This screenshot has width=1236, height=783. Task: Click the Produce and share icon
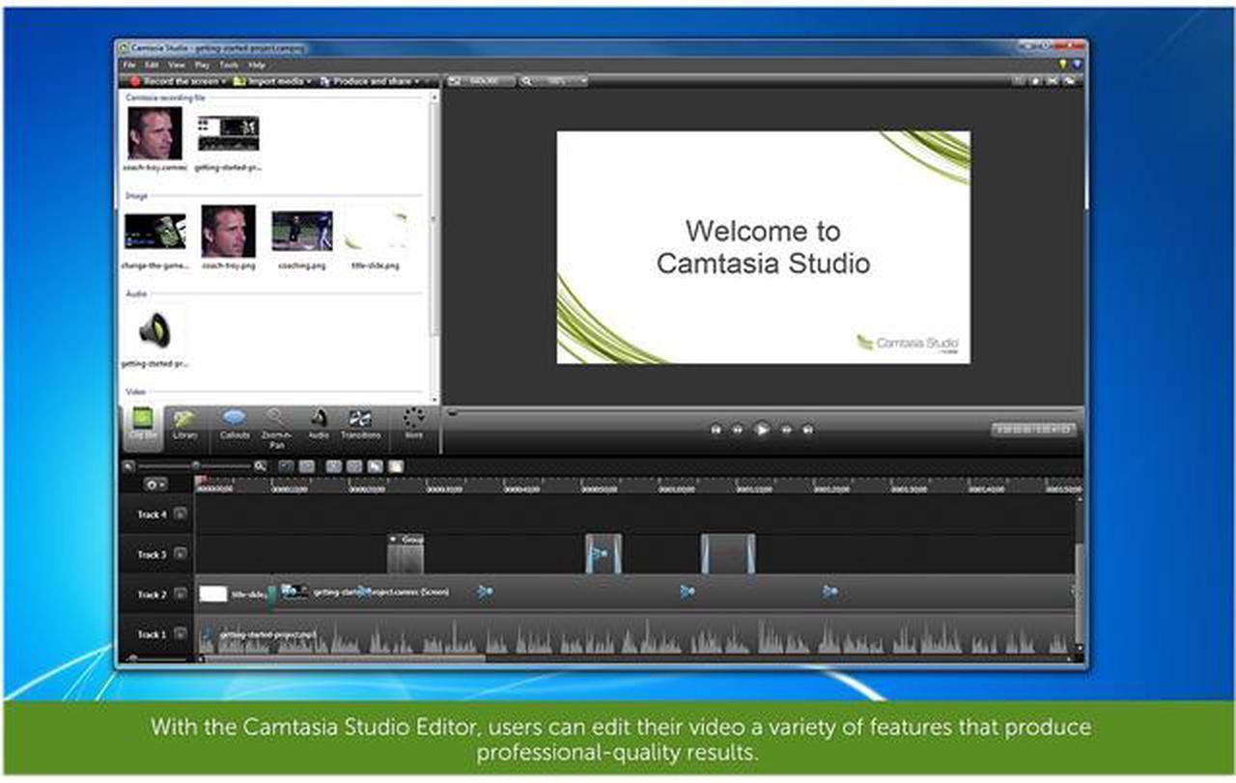pos(324,82)
